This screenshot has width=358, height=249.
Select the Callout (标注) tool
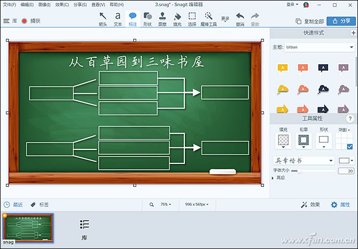(133, 19)
